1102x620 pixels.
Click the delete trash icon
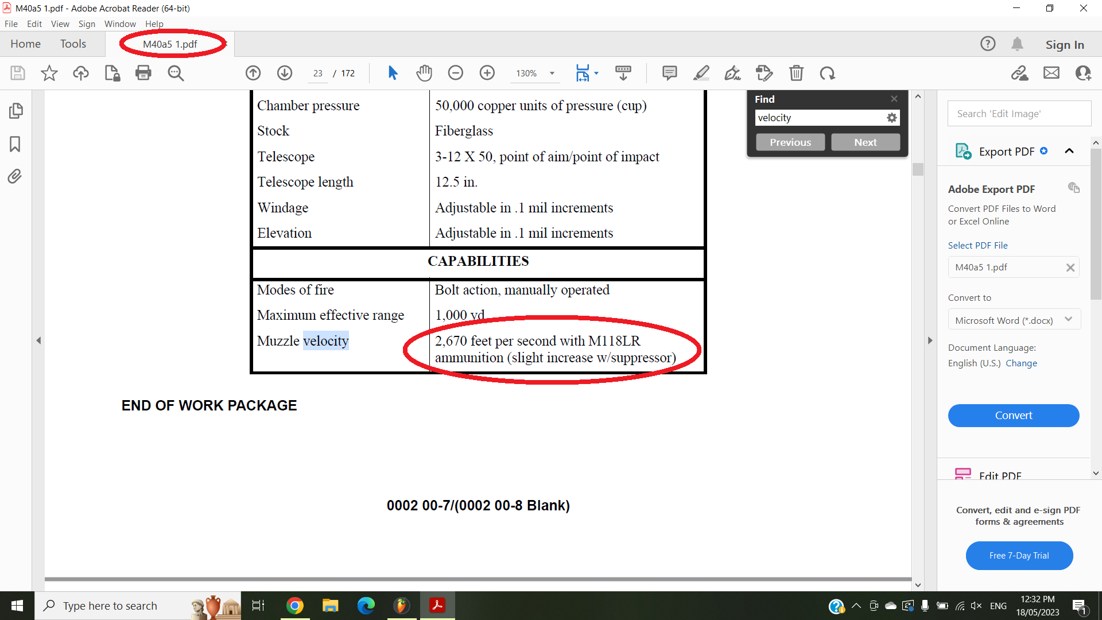796,73
